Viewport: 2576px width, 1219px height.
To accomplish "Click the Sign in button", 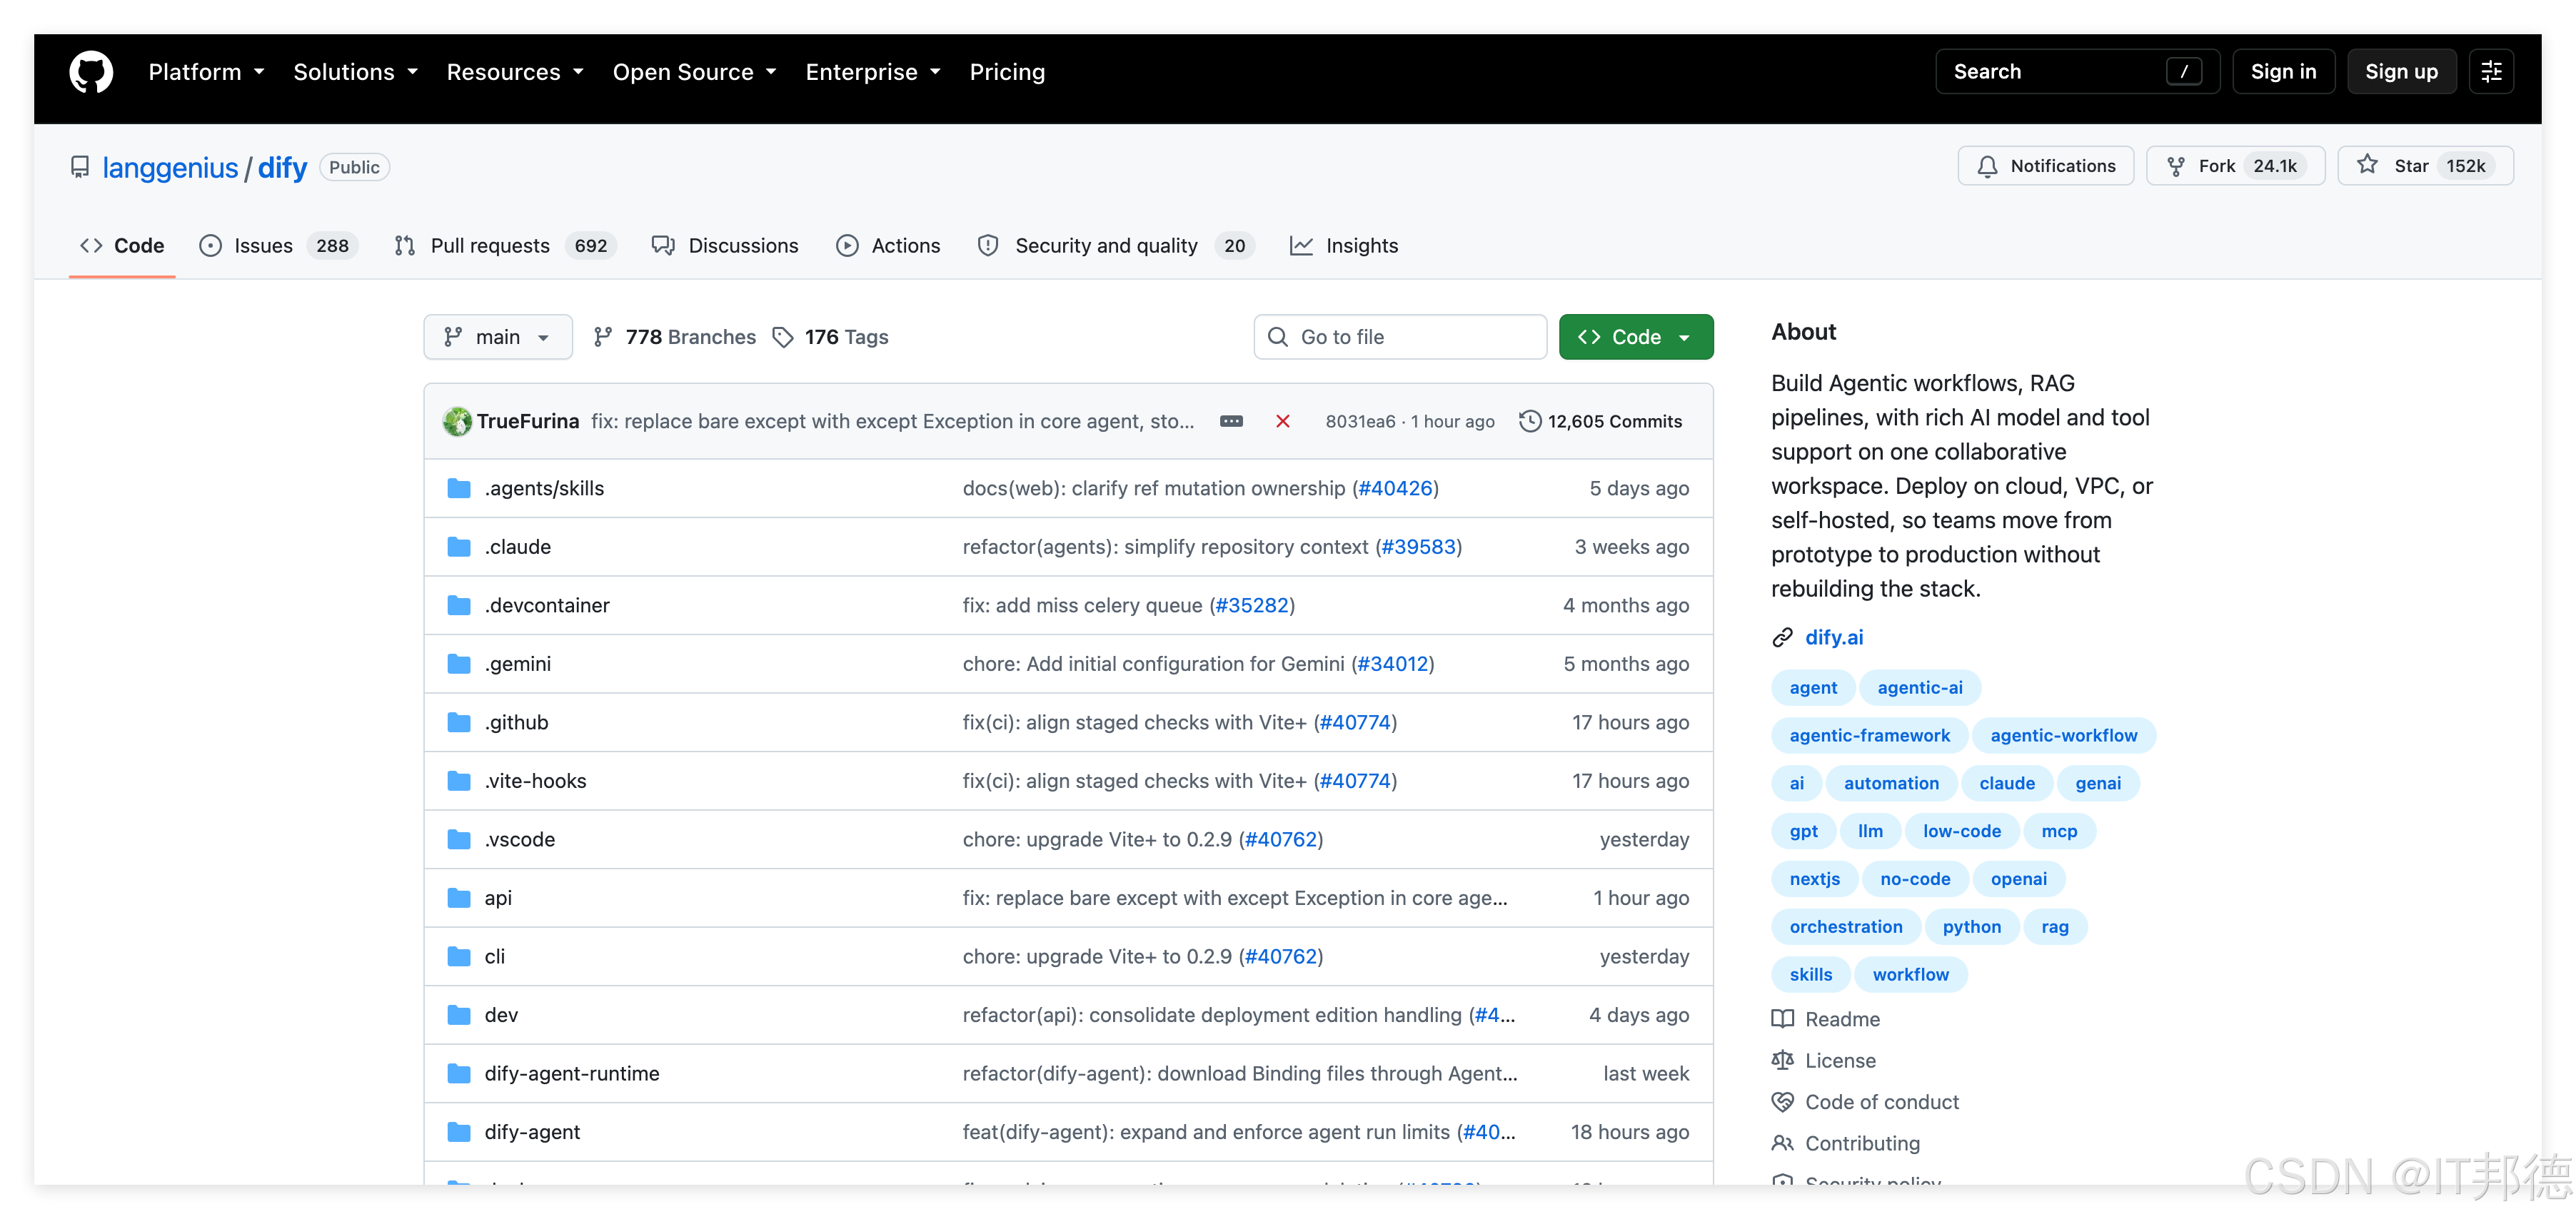I will point(2283,72).
